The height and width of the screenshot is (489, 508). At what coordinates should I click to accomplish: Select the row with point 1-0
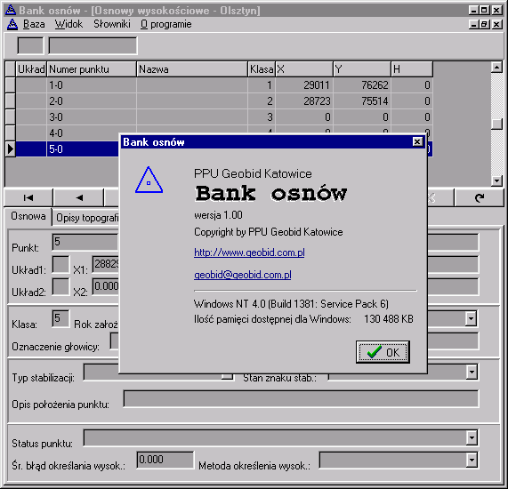coord(219,85)
